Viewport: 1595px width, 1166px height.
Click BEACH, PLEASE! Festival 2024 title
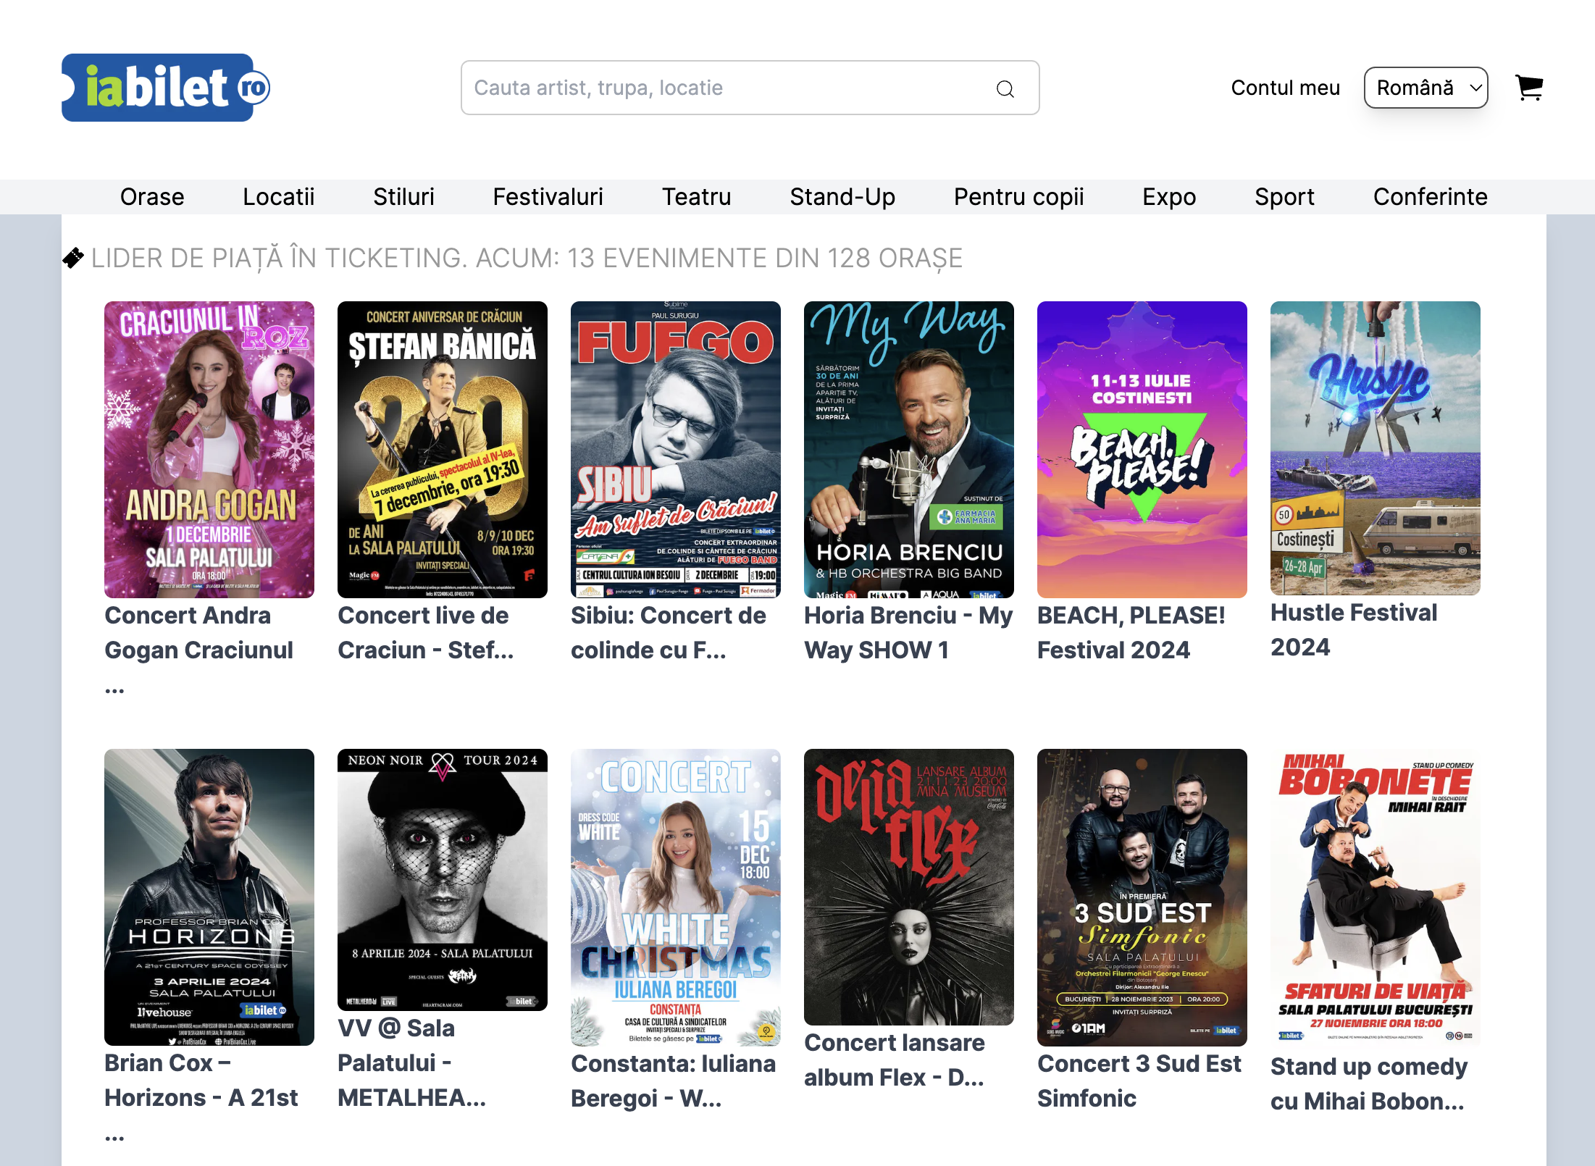click(1130, 632)
